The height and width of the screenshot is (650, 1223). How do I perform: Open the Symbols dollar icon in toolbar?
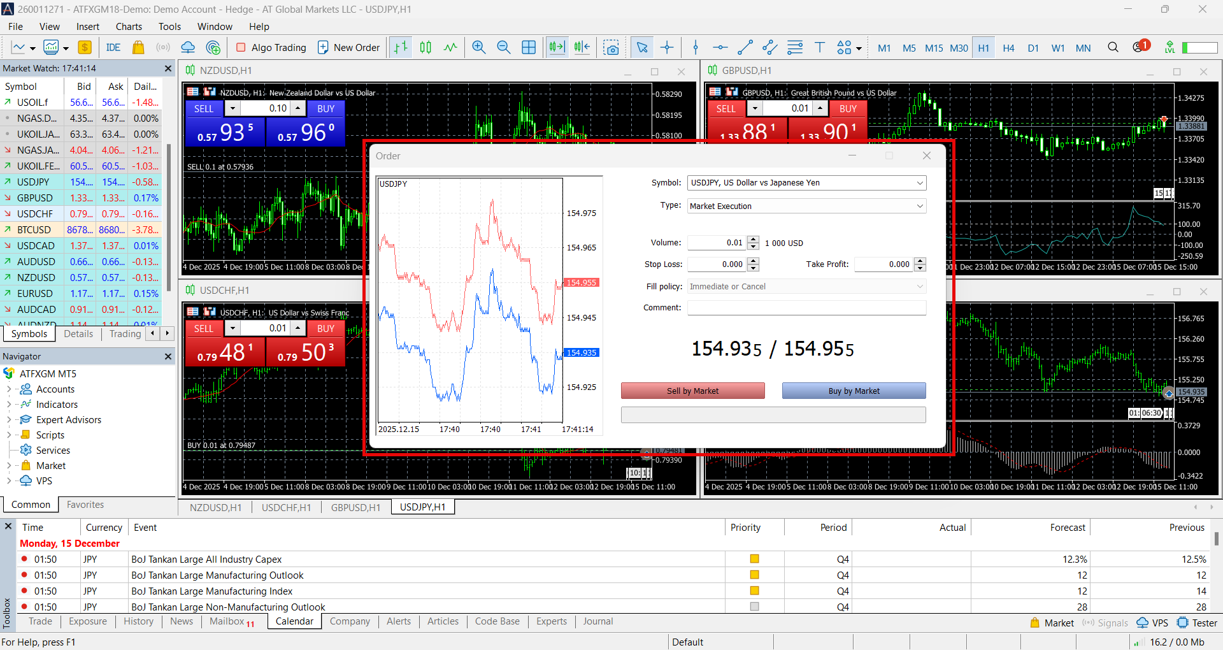(x=85, y=47)
